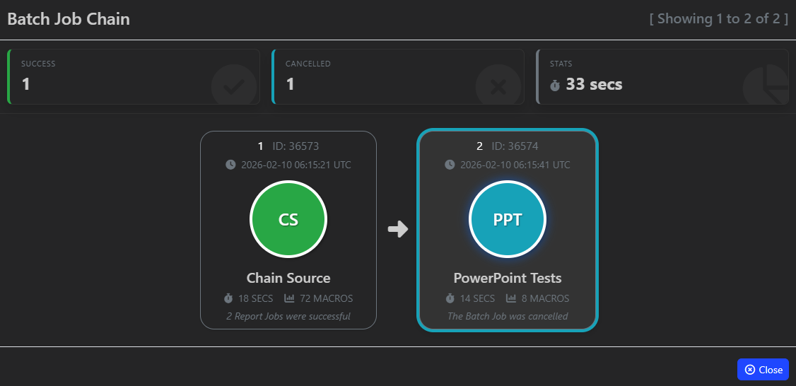Open the PowerPoint Tests job title
This screenshot has width=796, height=386.
(x=508, y=278)
